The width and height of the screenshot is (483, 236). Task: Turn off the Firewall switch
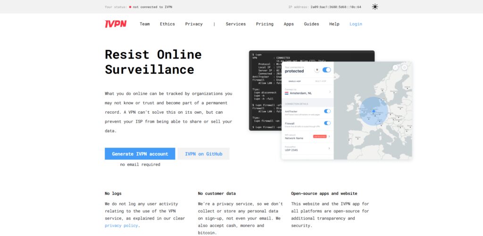tap(327, 123)
